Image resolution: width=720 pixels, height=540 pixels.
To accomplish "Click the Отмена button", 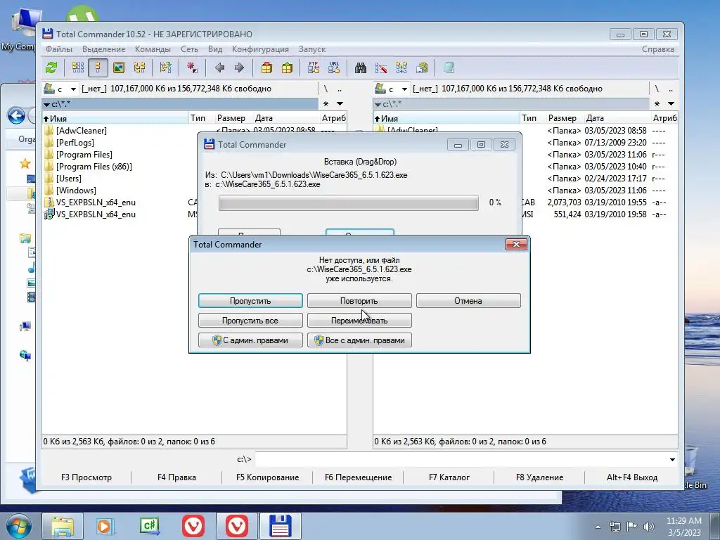I will pyautogui.click(x=468, y=301).
